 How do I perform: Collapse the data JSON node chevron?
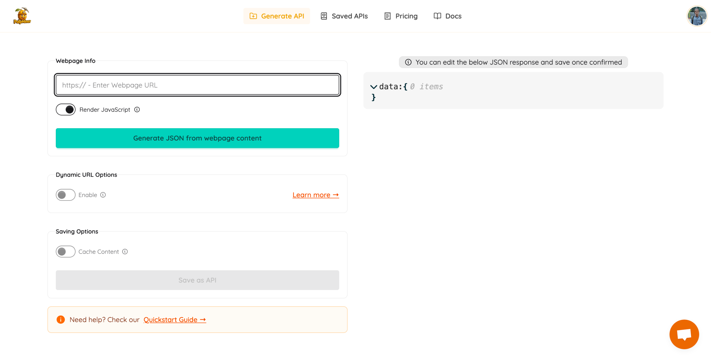click(x=374, y=87)
